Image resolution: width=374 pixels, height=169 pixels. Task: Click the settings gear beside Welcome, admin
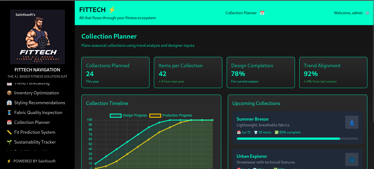click(x=367, y=13)
